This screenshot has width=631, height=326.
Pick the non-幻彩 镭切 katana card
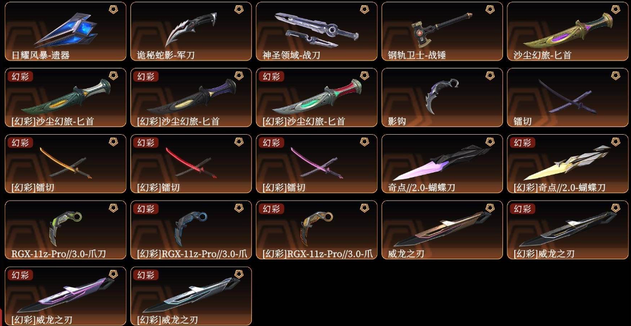(567, 97)
